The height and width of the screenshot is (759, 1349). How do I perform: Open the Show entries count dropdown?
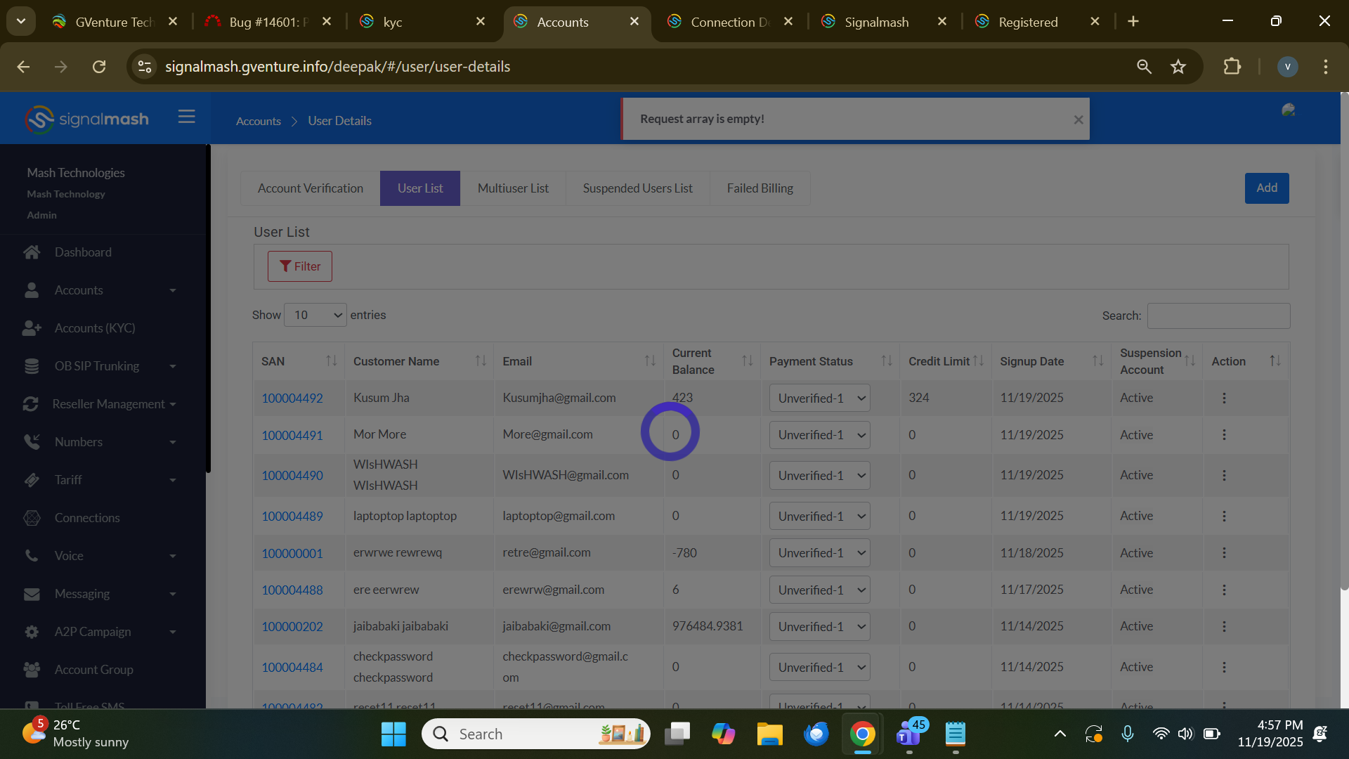tap(315, 316)
